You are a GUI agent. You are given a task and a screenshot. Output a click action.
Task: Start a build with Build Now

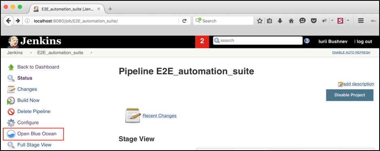point(28,101)
